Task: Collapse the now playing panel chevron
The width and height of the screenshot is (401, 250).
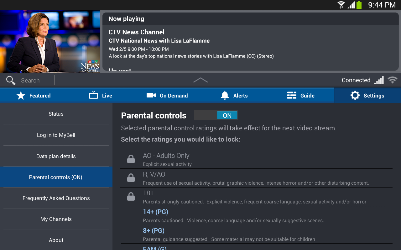Action: click(200, 80)
